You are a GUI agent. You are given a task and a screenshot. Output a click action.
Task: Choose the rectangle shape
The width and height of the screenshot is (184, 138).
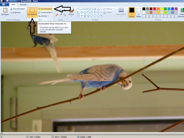click(88, 9)
